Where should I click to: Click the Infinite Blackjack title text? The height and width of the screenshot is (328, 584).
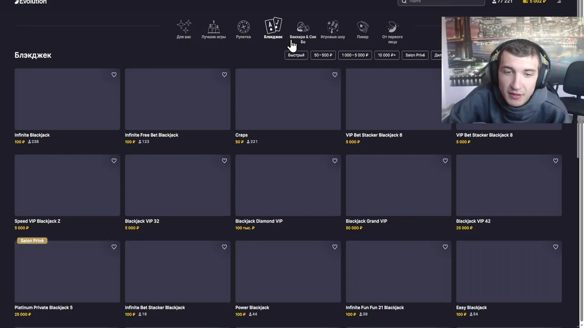coord(32,135)
